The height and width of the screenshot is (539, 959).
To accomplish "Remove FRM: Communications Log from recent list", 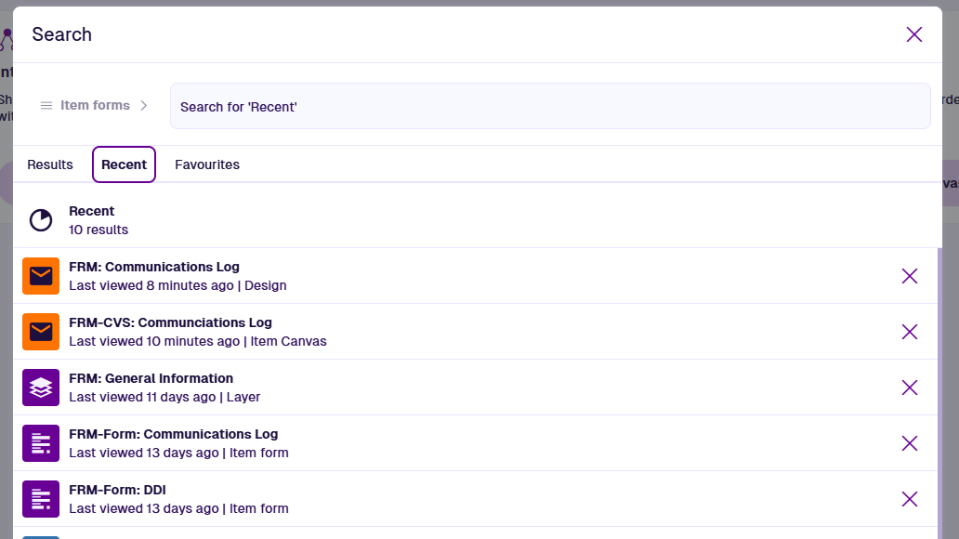I will tap(909, 276).
